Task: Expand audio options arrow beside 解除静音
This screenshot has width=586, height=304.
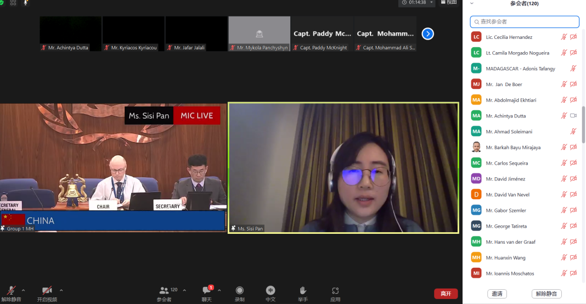Action: click(x=23, y=290)
